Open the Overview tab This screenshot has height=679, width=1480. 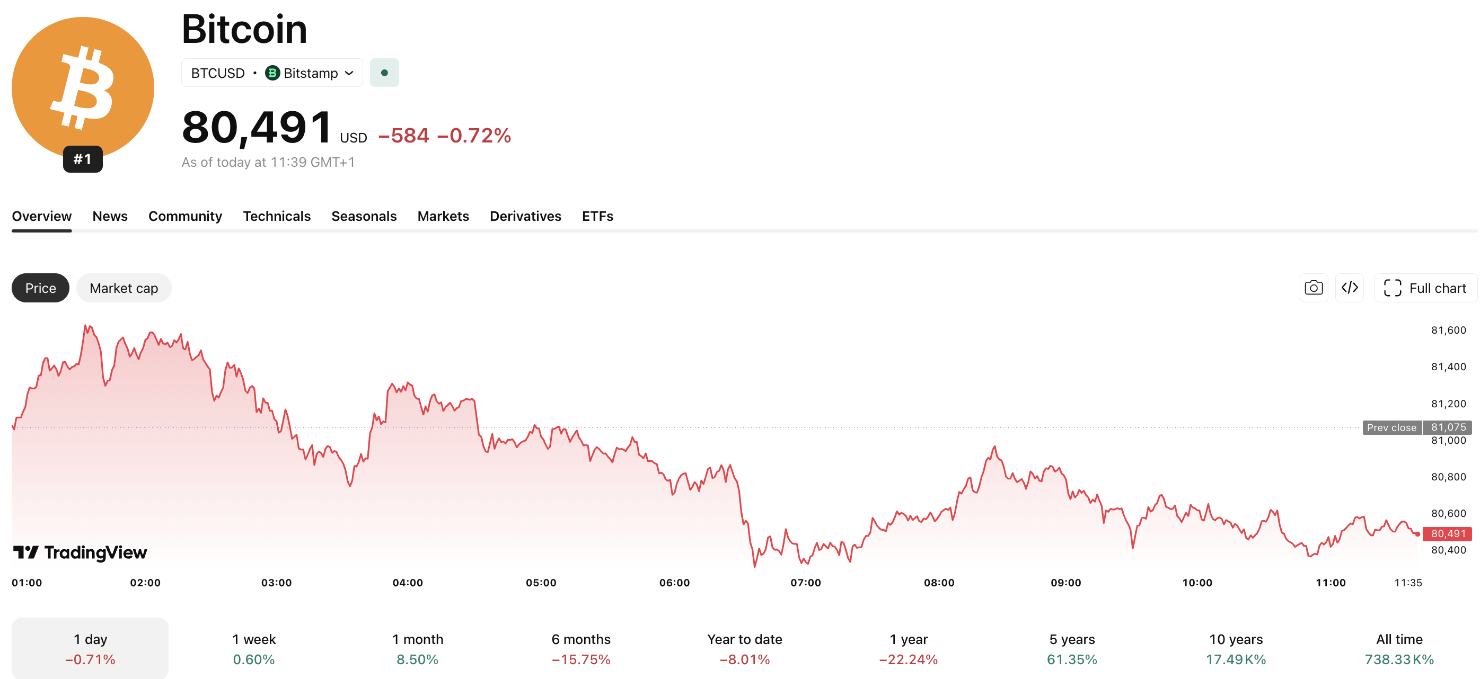pyautogui.click(x=41, y=217)
